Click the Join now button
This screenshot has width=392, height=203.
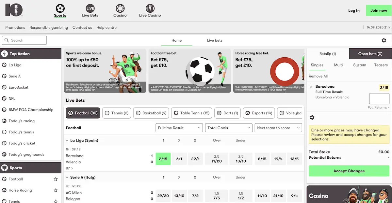pos(379,10)
